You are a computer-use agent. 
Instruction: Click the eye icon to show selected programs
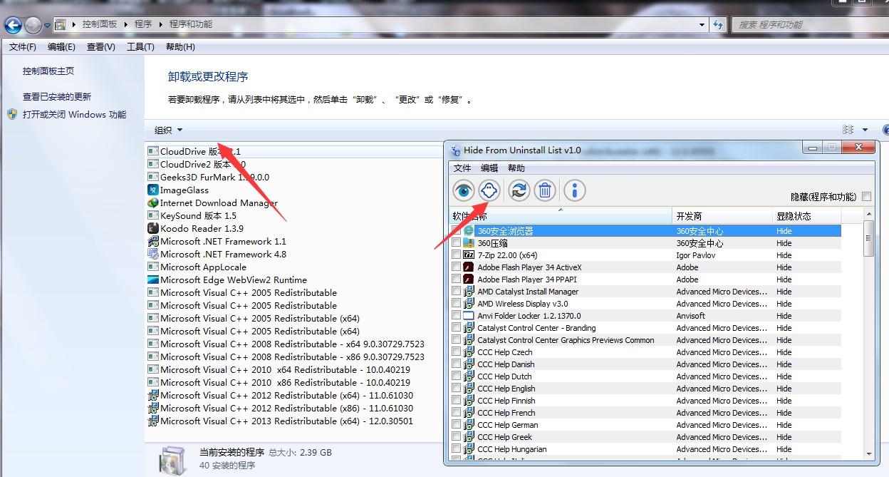[464, 190]
